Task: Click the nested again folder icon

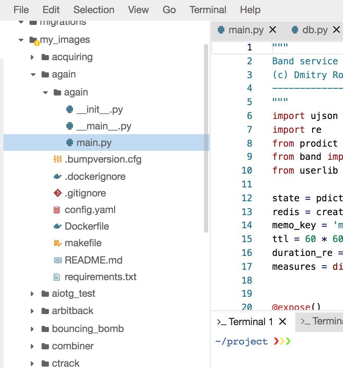Action: [57, 92]
